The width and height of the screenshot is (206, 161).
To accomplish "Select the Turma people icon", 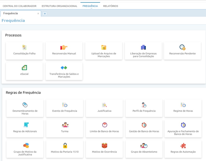I will pyautogui.click(x=65, y=125).
